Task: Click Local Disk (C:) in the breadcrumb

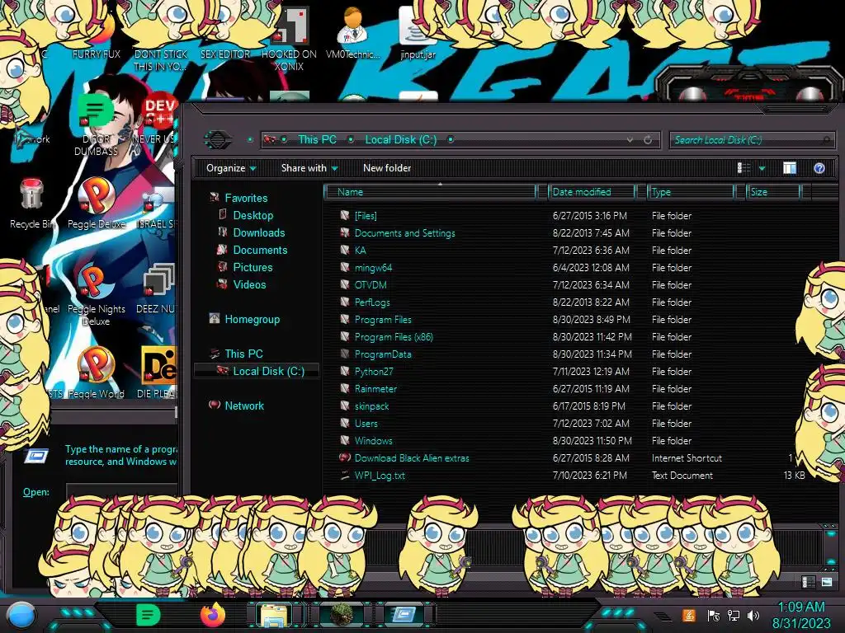Action: (x=401, y=140)
